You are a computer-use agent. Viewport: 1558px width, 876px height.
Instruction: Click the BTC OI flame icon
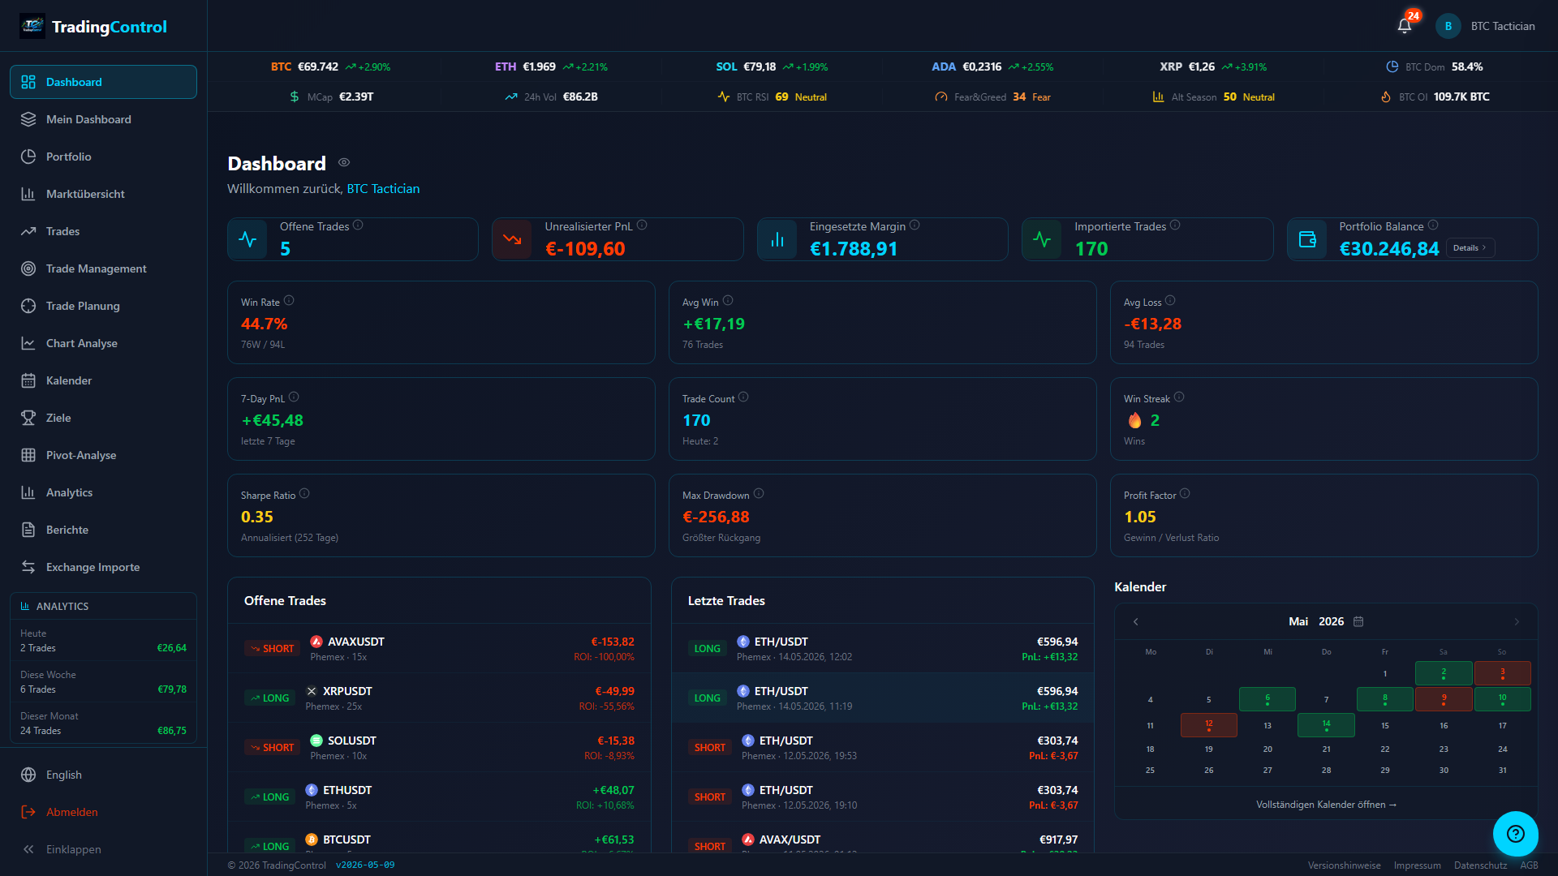(x=1386, y=97)
